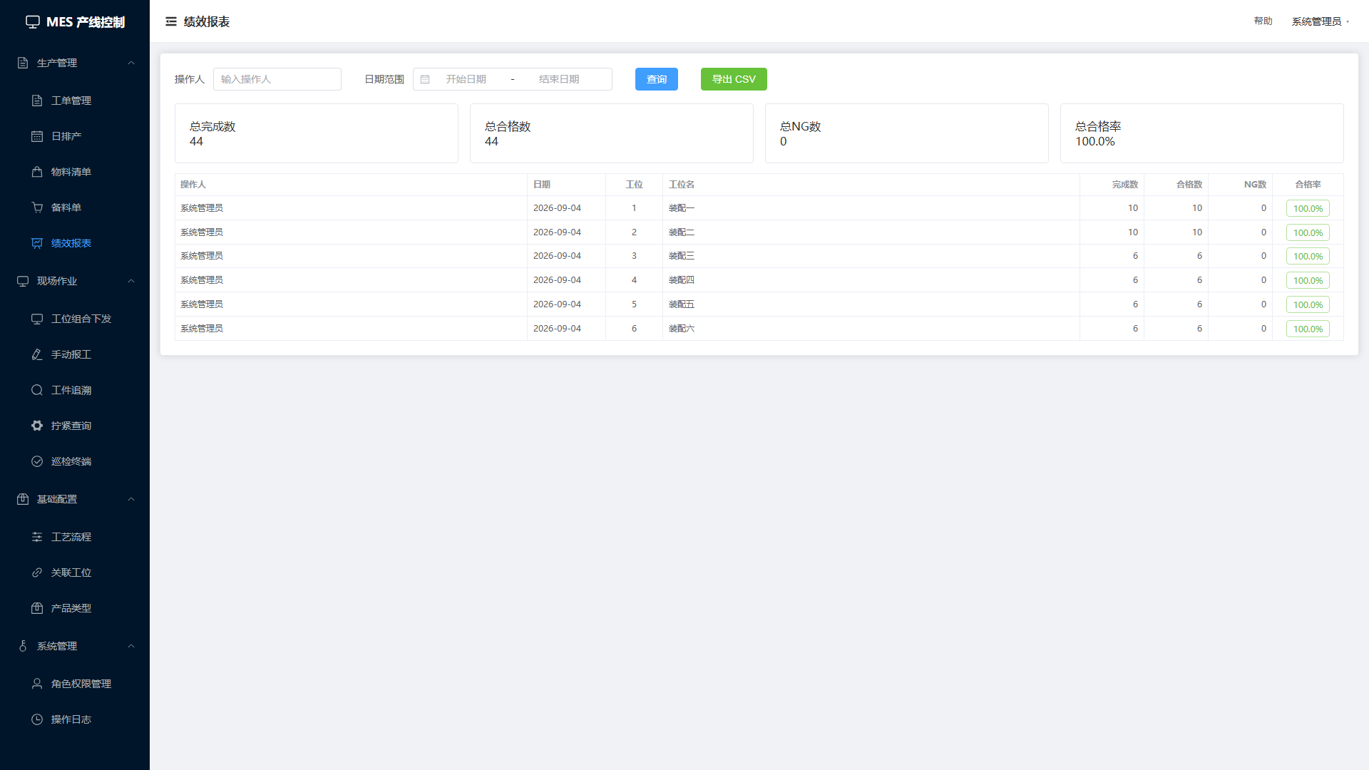
Task: Collapse the 基础配置 menu group
Action: pos(75,499)
